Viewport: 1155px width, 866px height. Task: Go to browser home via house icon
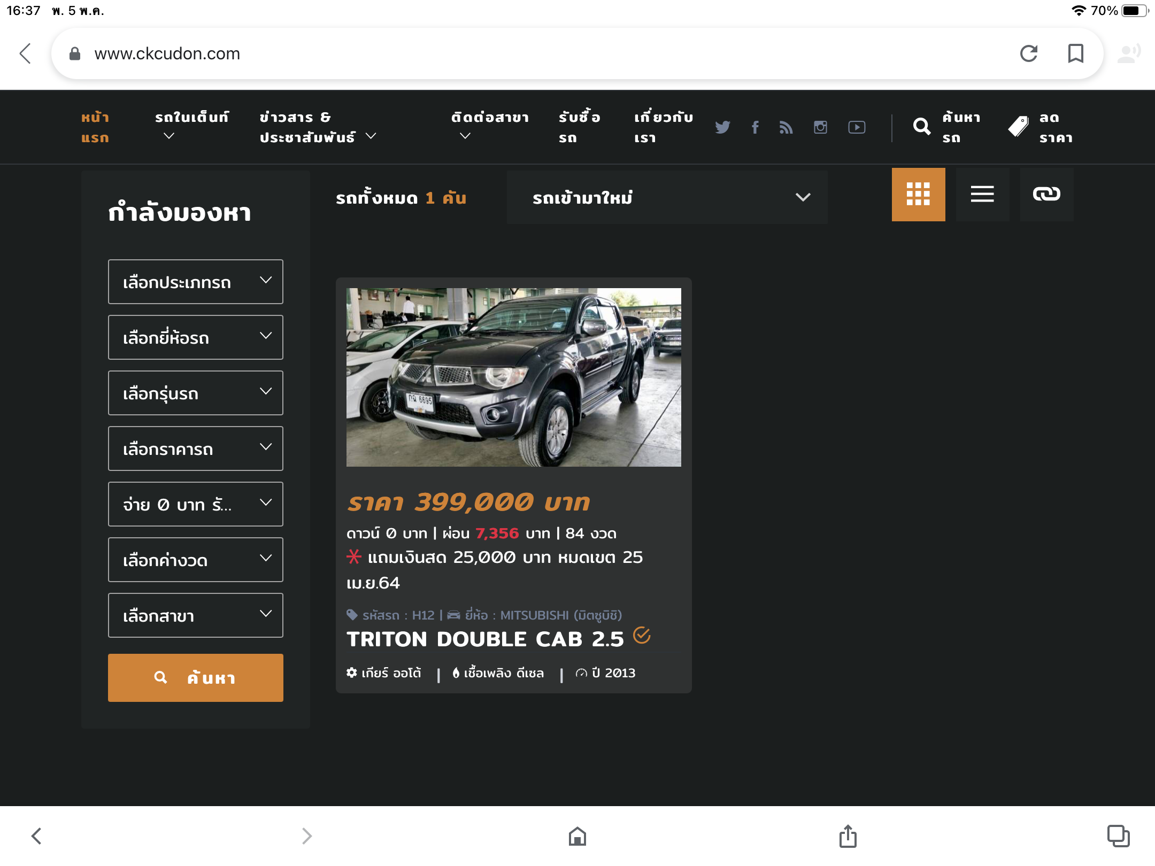point(577,836)
